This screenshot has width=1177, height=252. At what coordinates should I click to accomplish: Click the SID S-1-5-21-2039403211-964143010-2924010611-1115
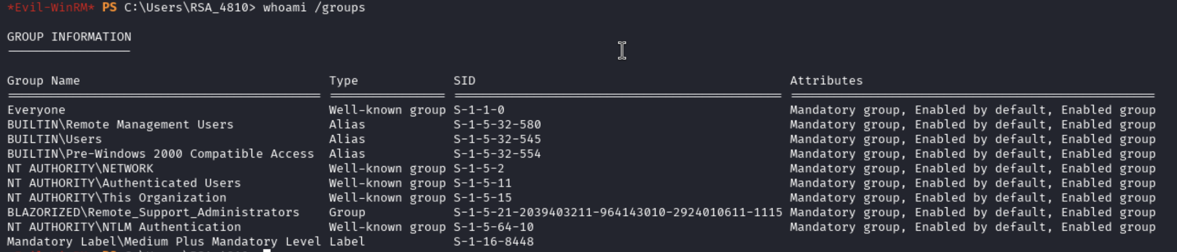coord(617,212)
